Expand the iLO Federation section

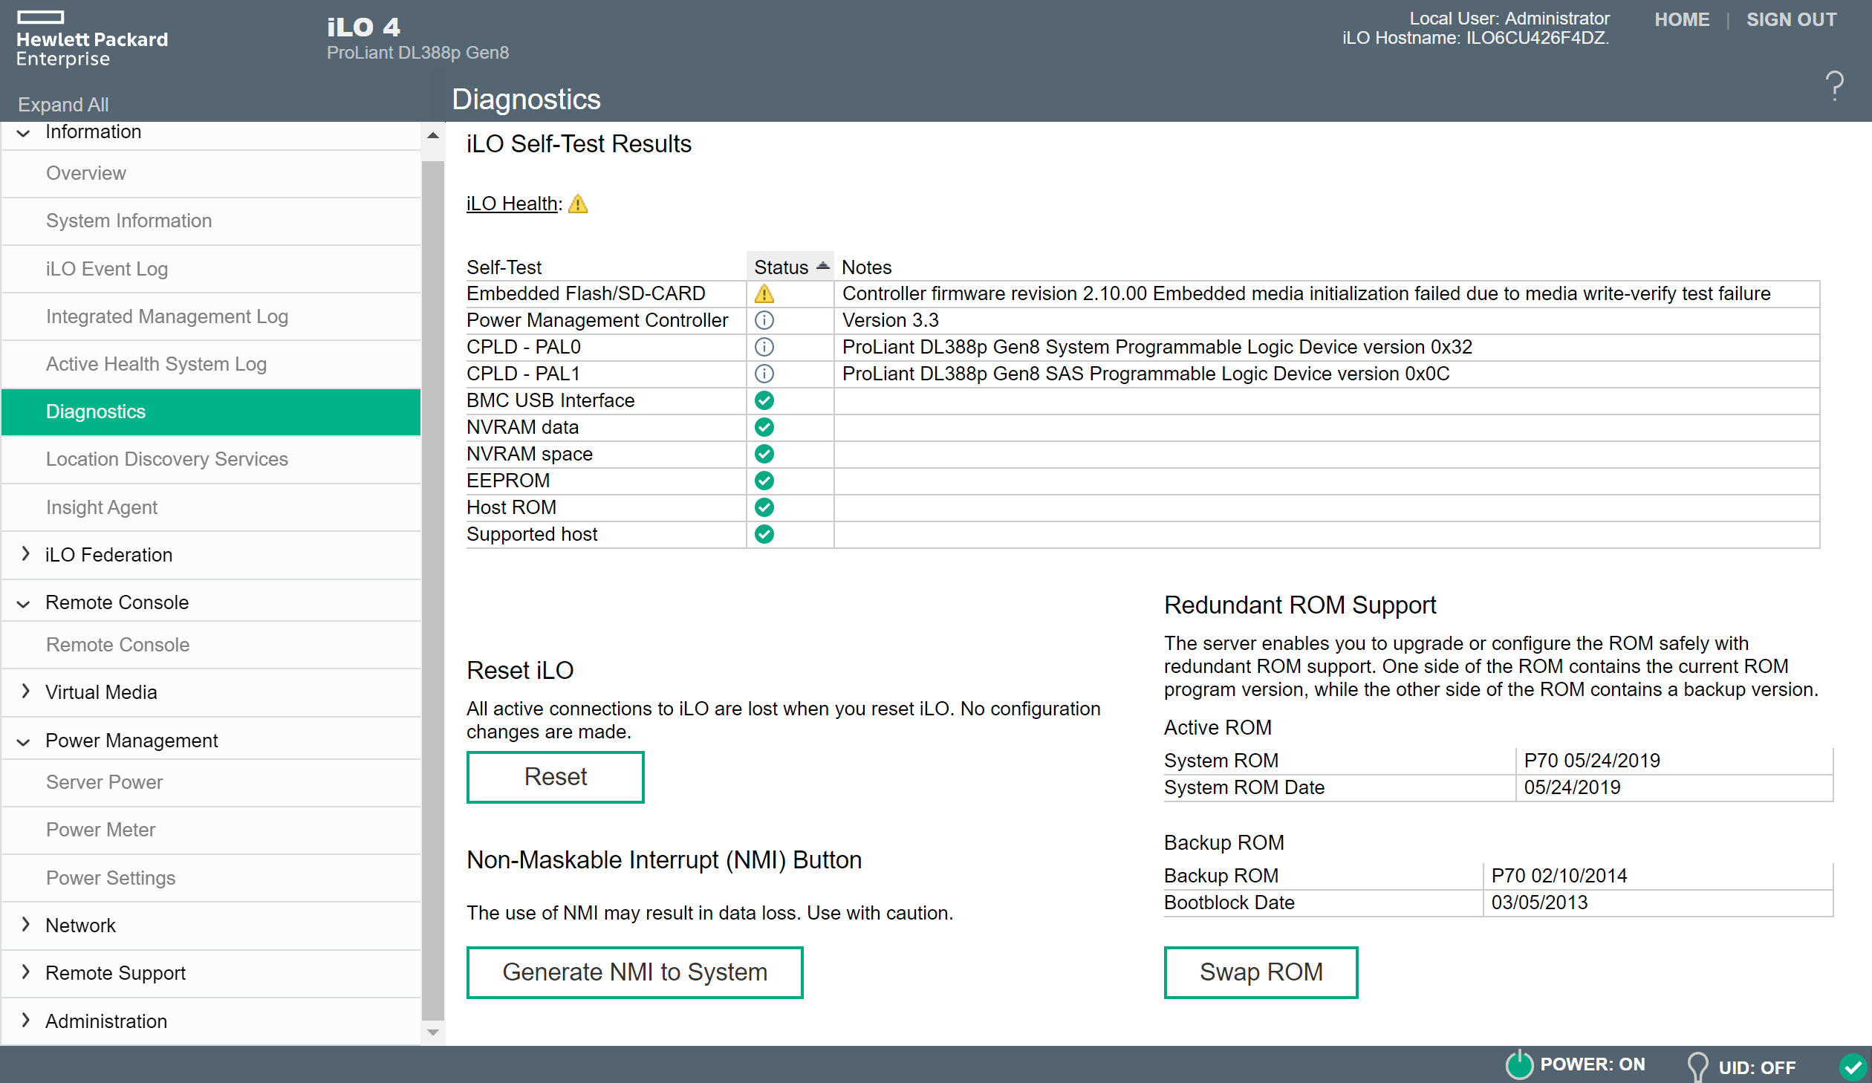pos(25,554)
